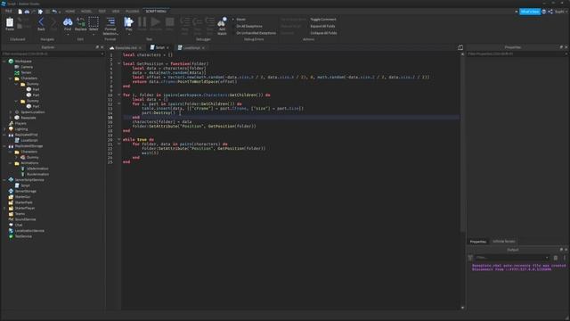570x321 pixels.
Task: Click the Replace tool icon
Action: coord(81,22)
